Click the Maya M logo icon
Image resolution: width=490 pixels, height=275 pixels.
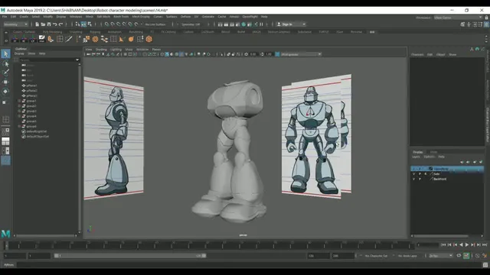pos(5,234)
